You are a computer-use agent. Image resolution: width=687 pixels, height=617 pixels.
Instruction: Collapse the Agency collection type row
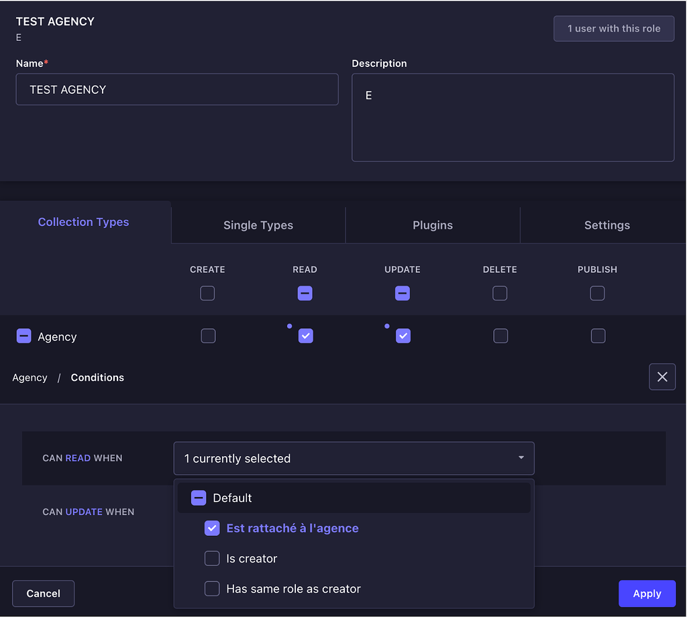[x=24, y=336]
